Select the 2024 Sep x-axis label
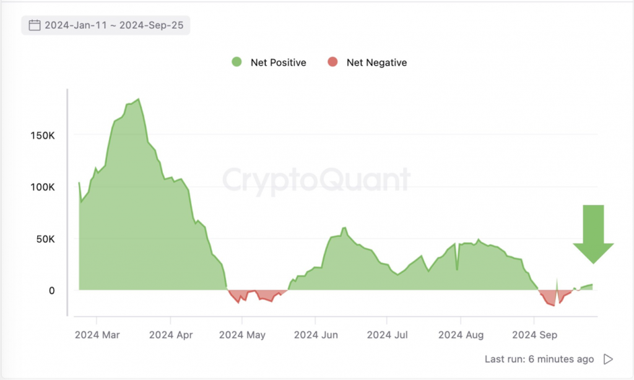 (x=534, y=335)
